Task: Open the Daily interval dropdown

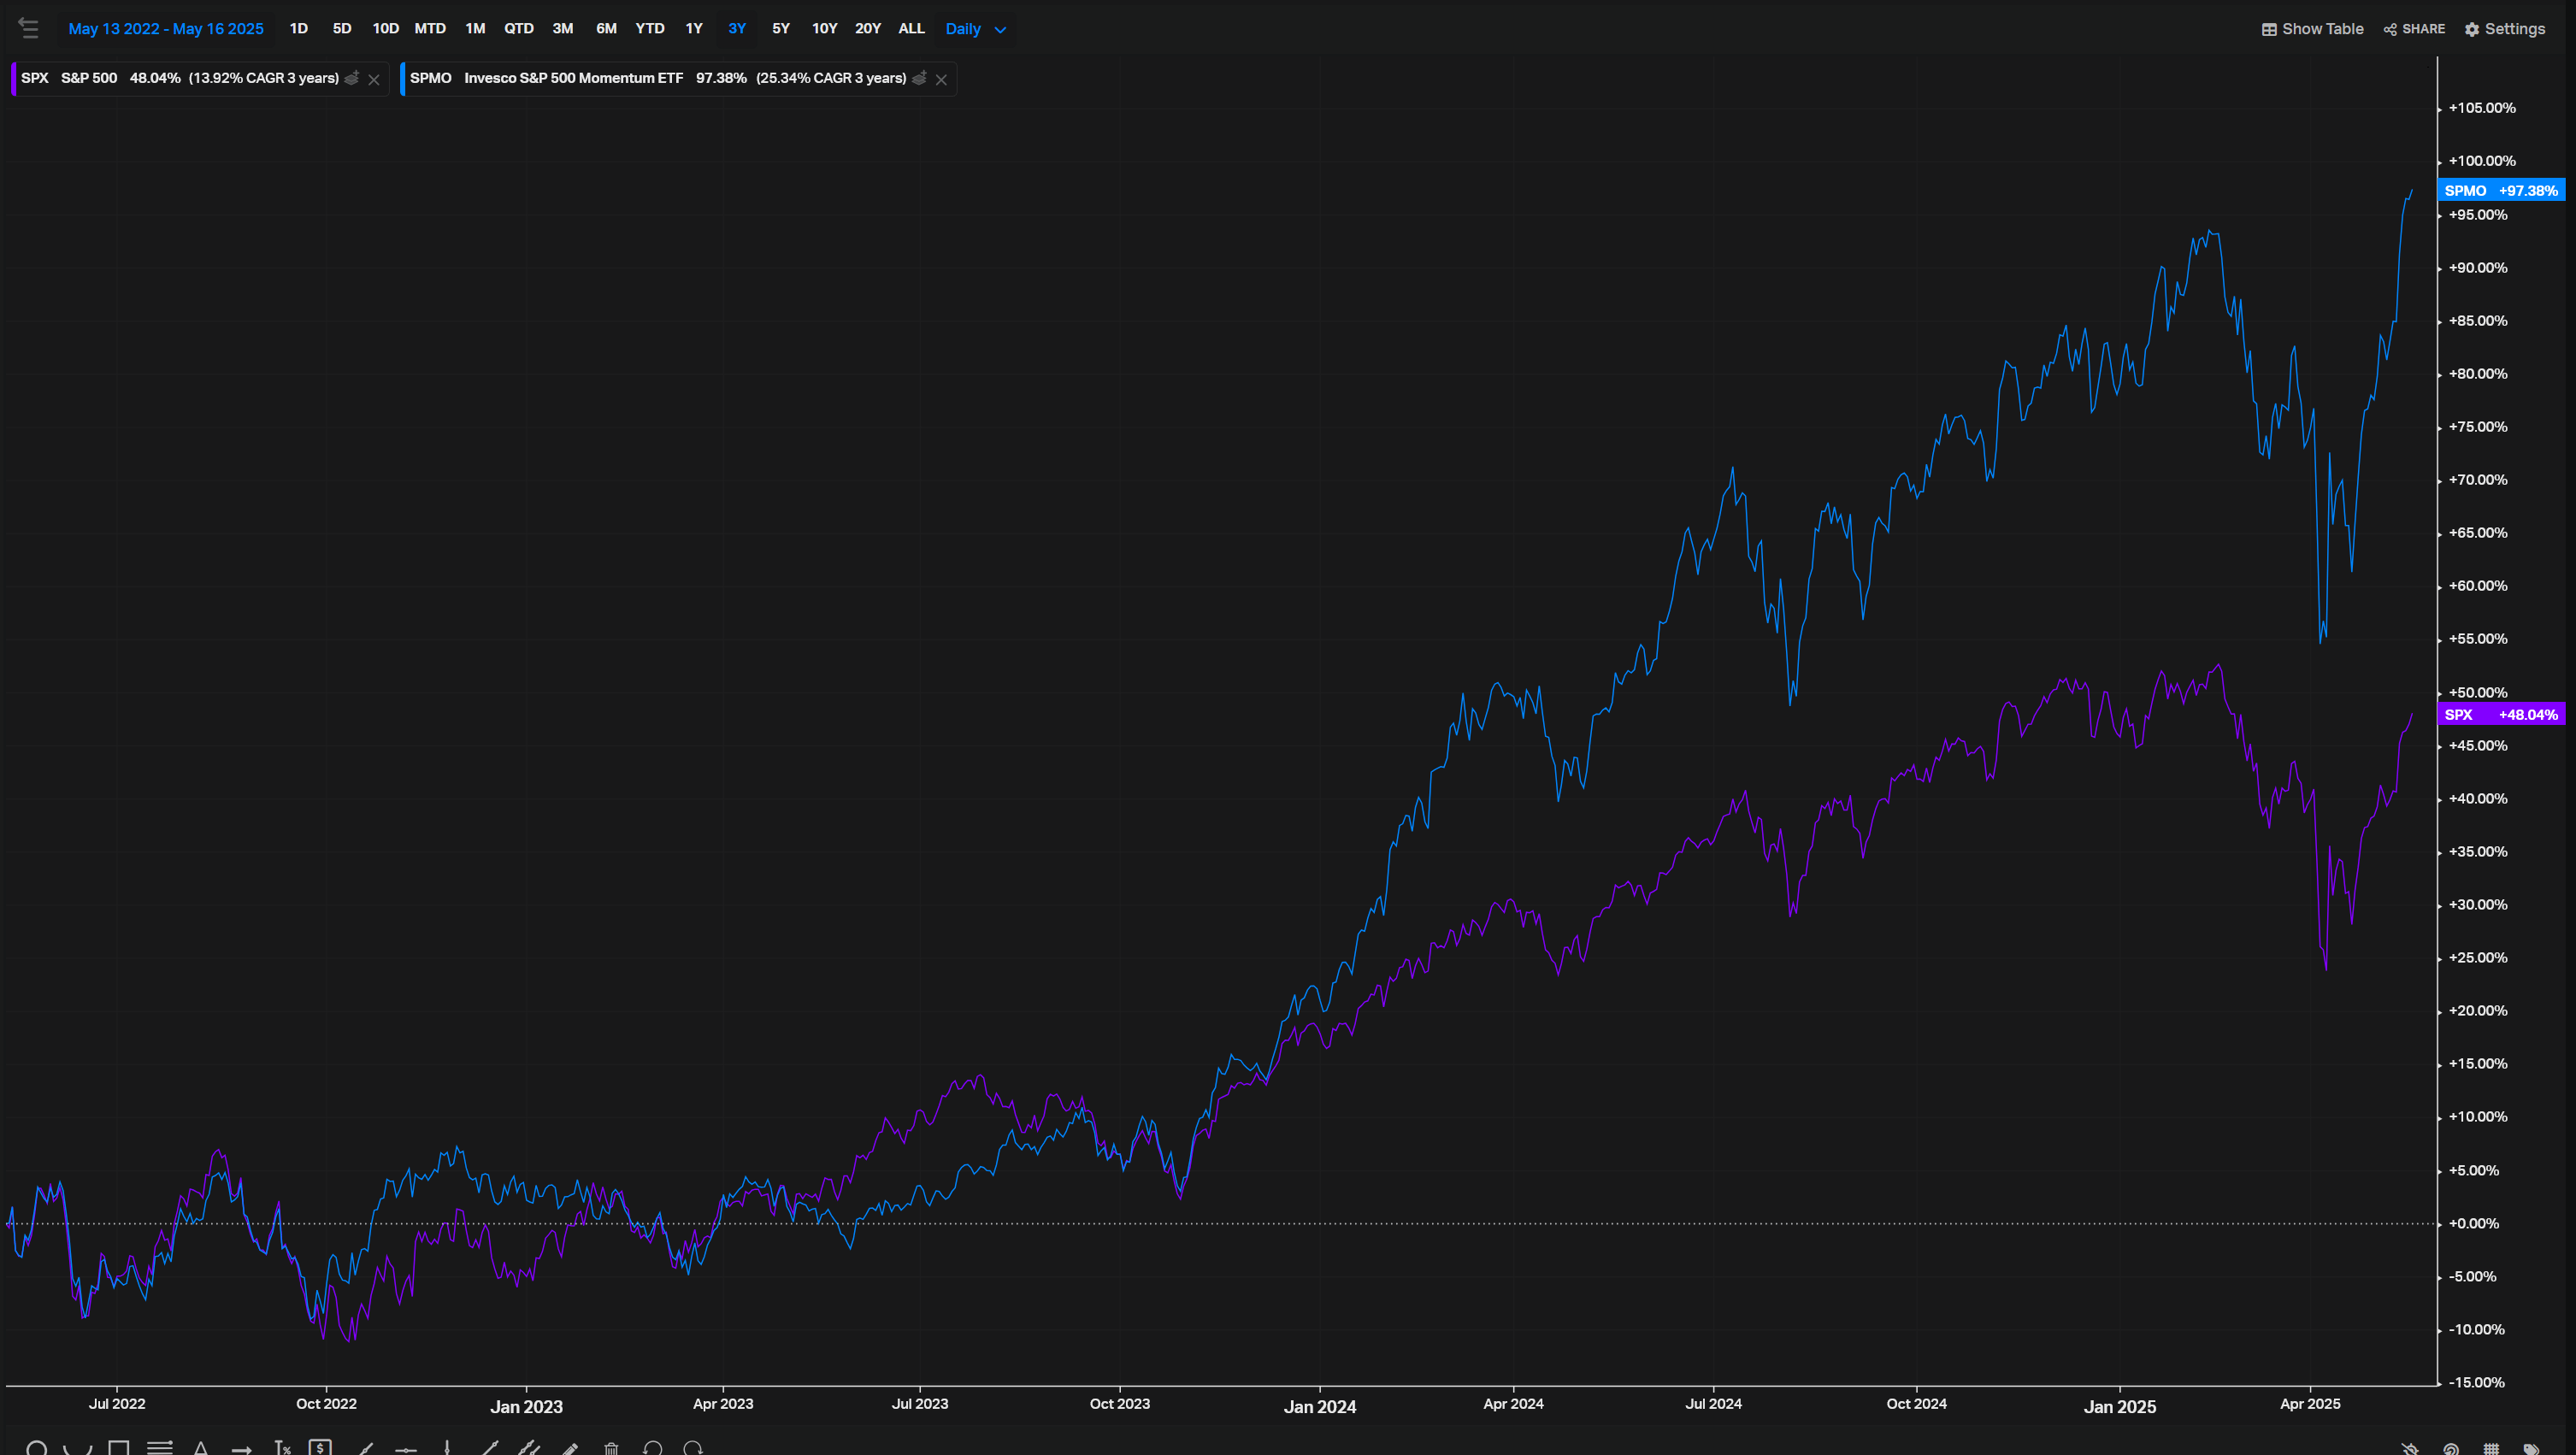Action: 974,28
